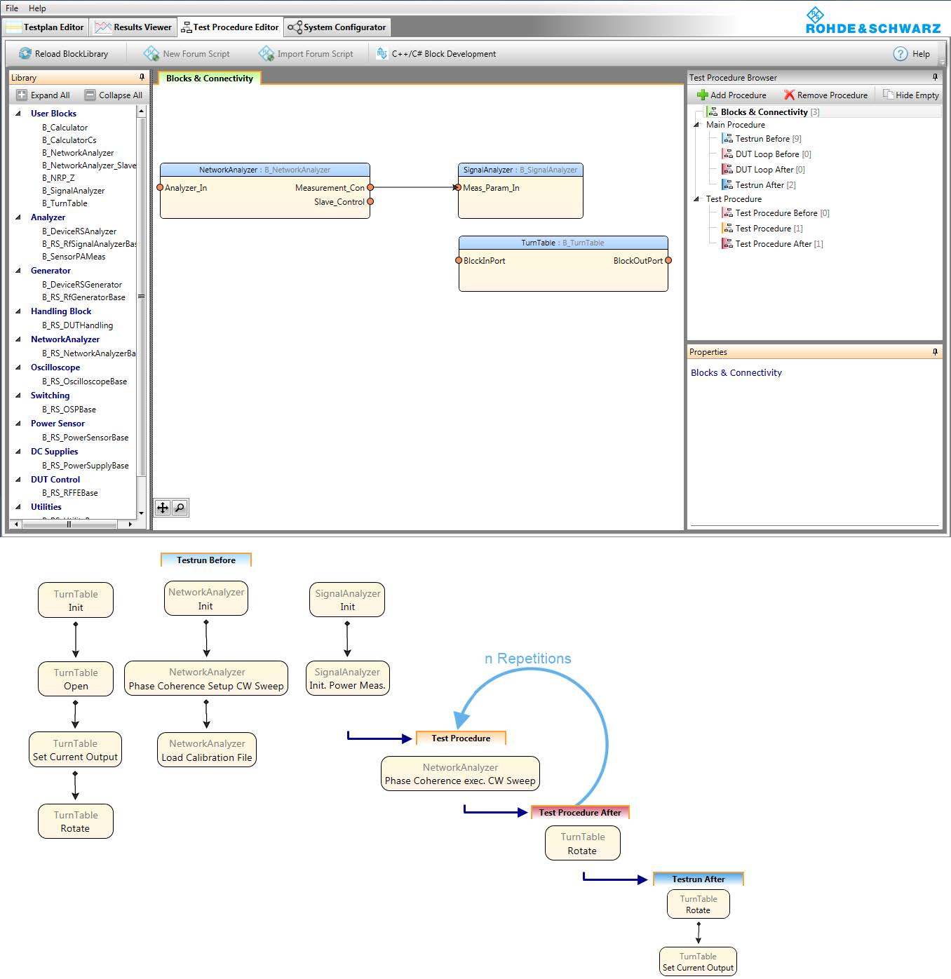Toggle Hide Empty procedures
The width and height of the screenshot is (951, 979).
[x=910, y=95]
